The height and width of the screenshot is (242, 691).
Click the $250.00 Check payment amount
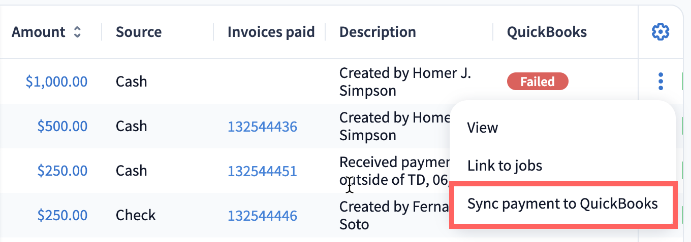coord(62,215)
